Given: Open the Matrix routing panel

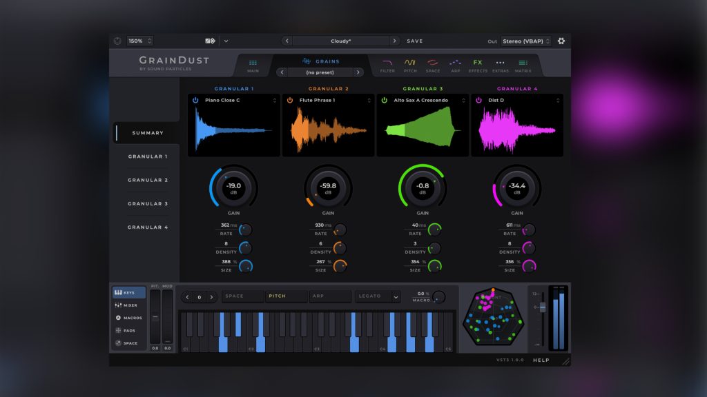Looking at the screenshot, I should coord(523,63).
